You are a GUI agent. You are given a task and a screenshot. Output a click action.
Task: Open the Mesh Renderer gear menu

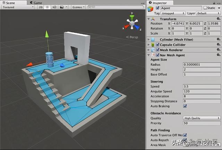pyautogui.click(x=218, y=50)
